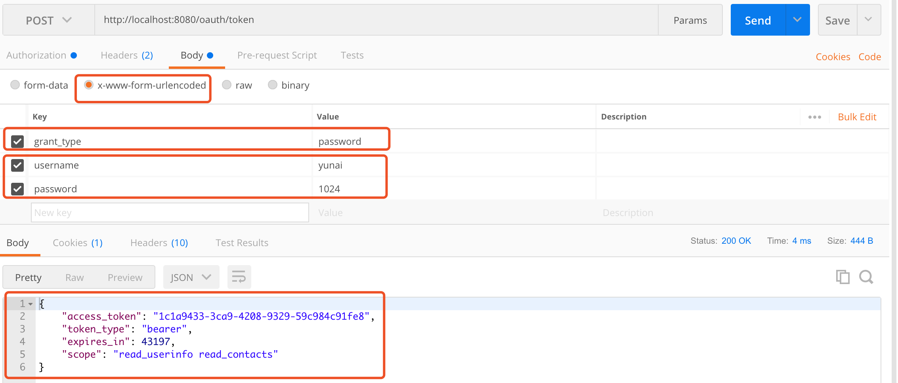Uncheck the username parameter checkbox
The image size is (898, 383).
[17, 165]
